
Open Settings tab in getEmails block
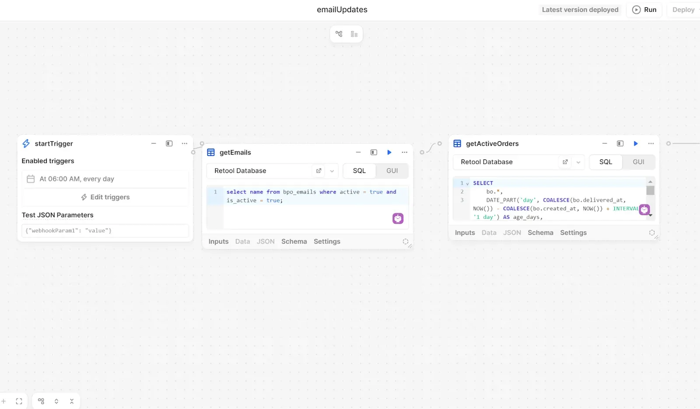coord(327,241)
